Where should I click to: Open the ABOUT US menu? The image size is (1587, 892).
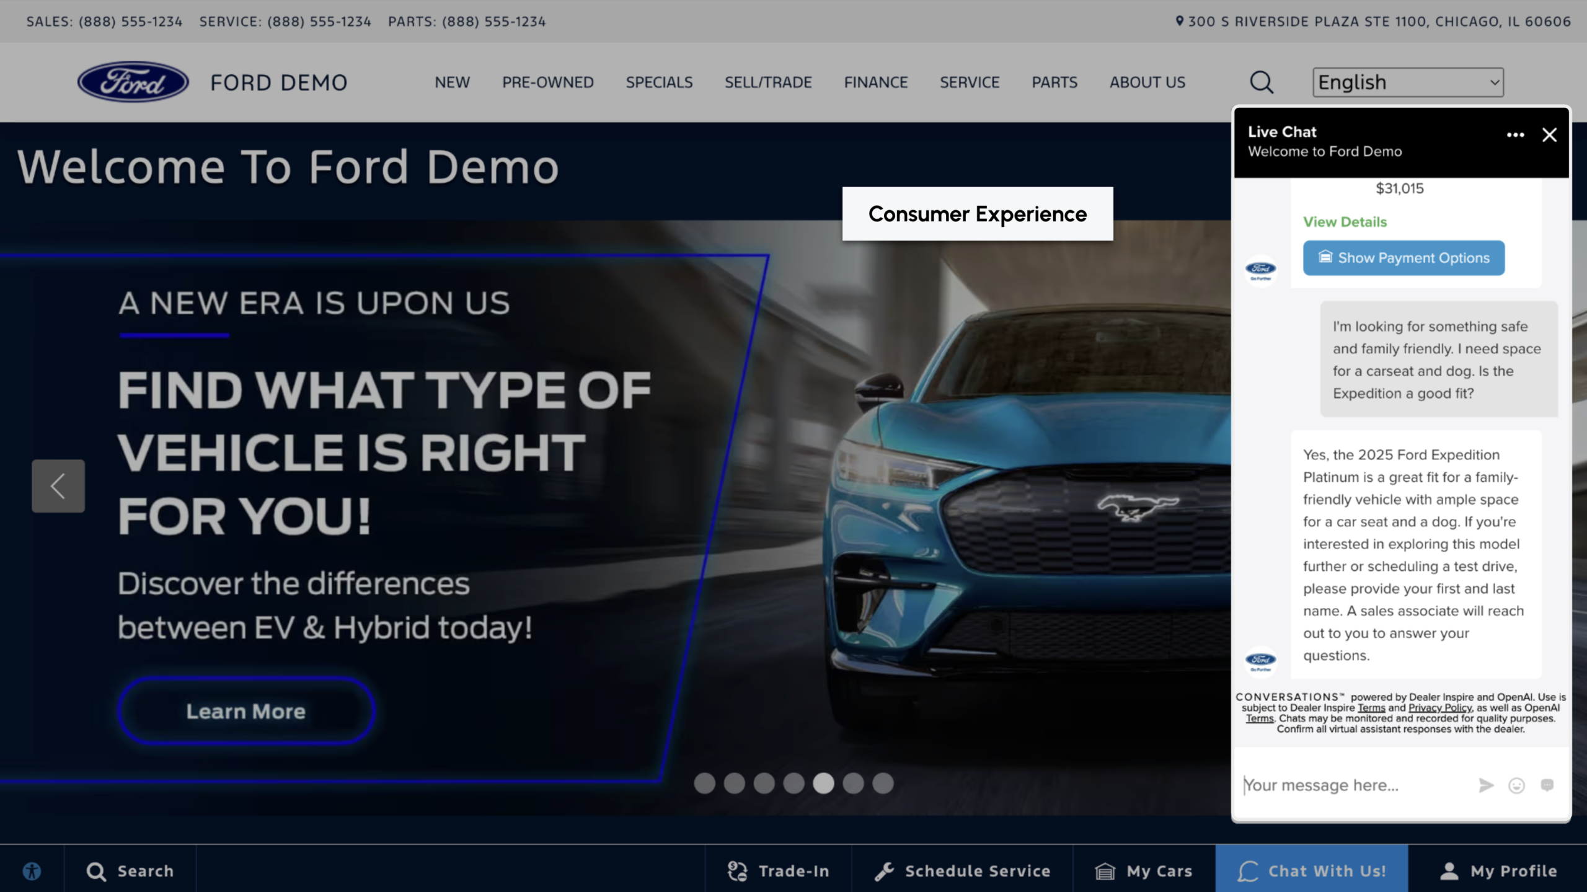coord(1147,82)
